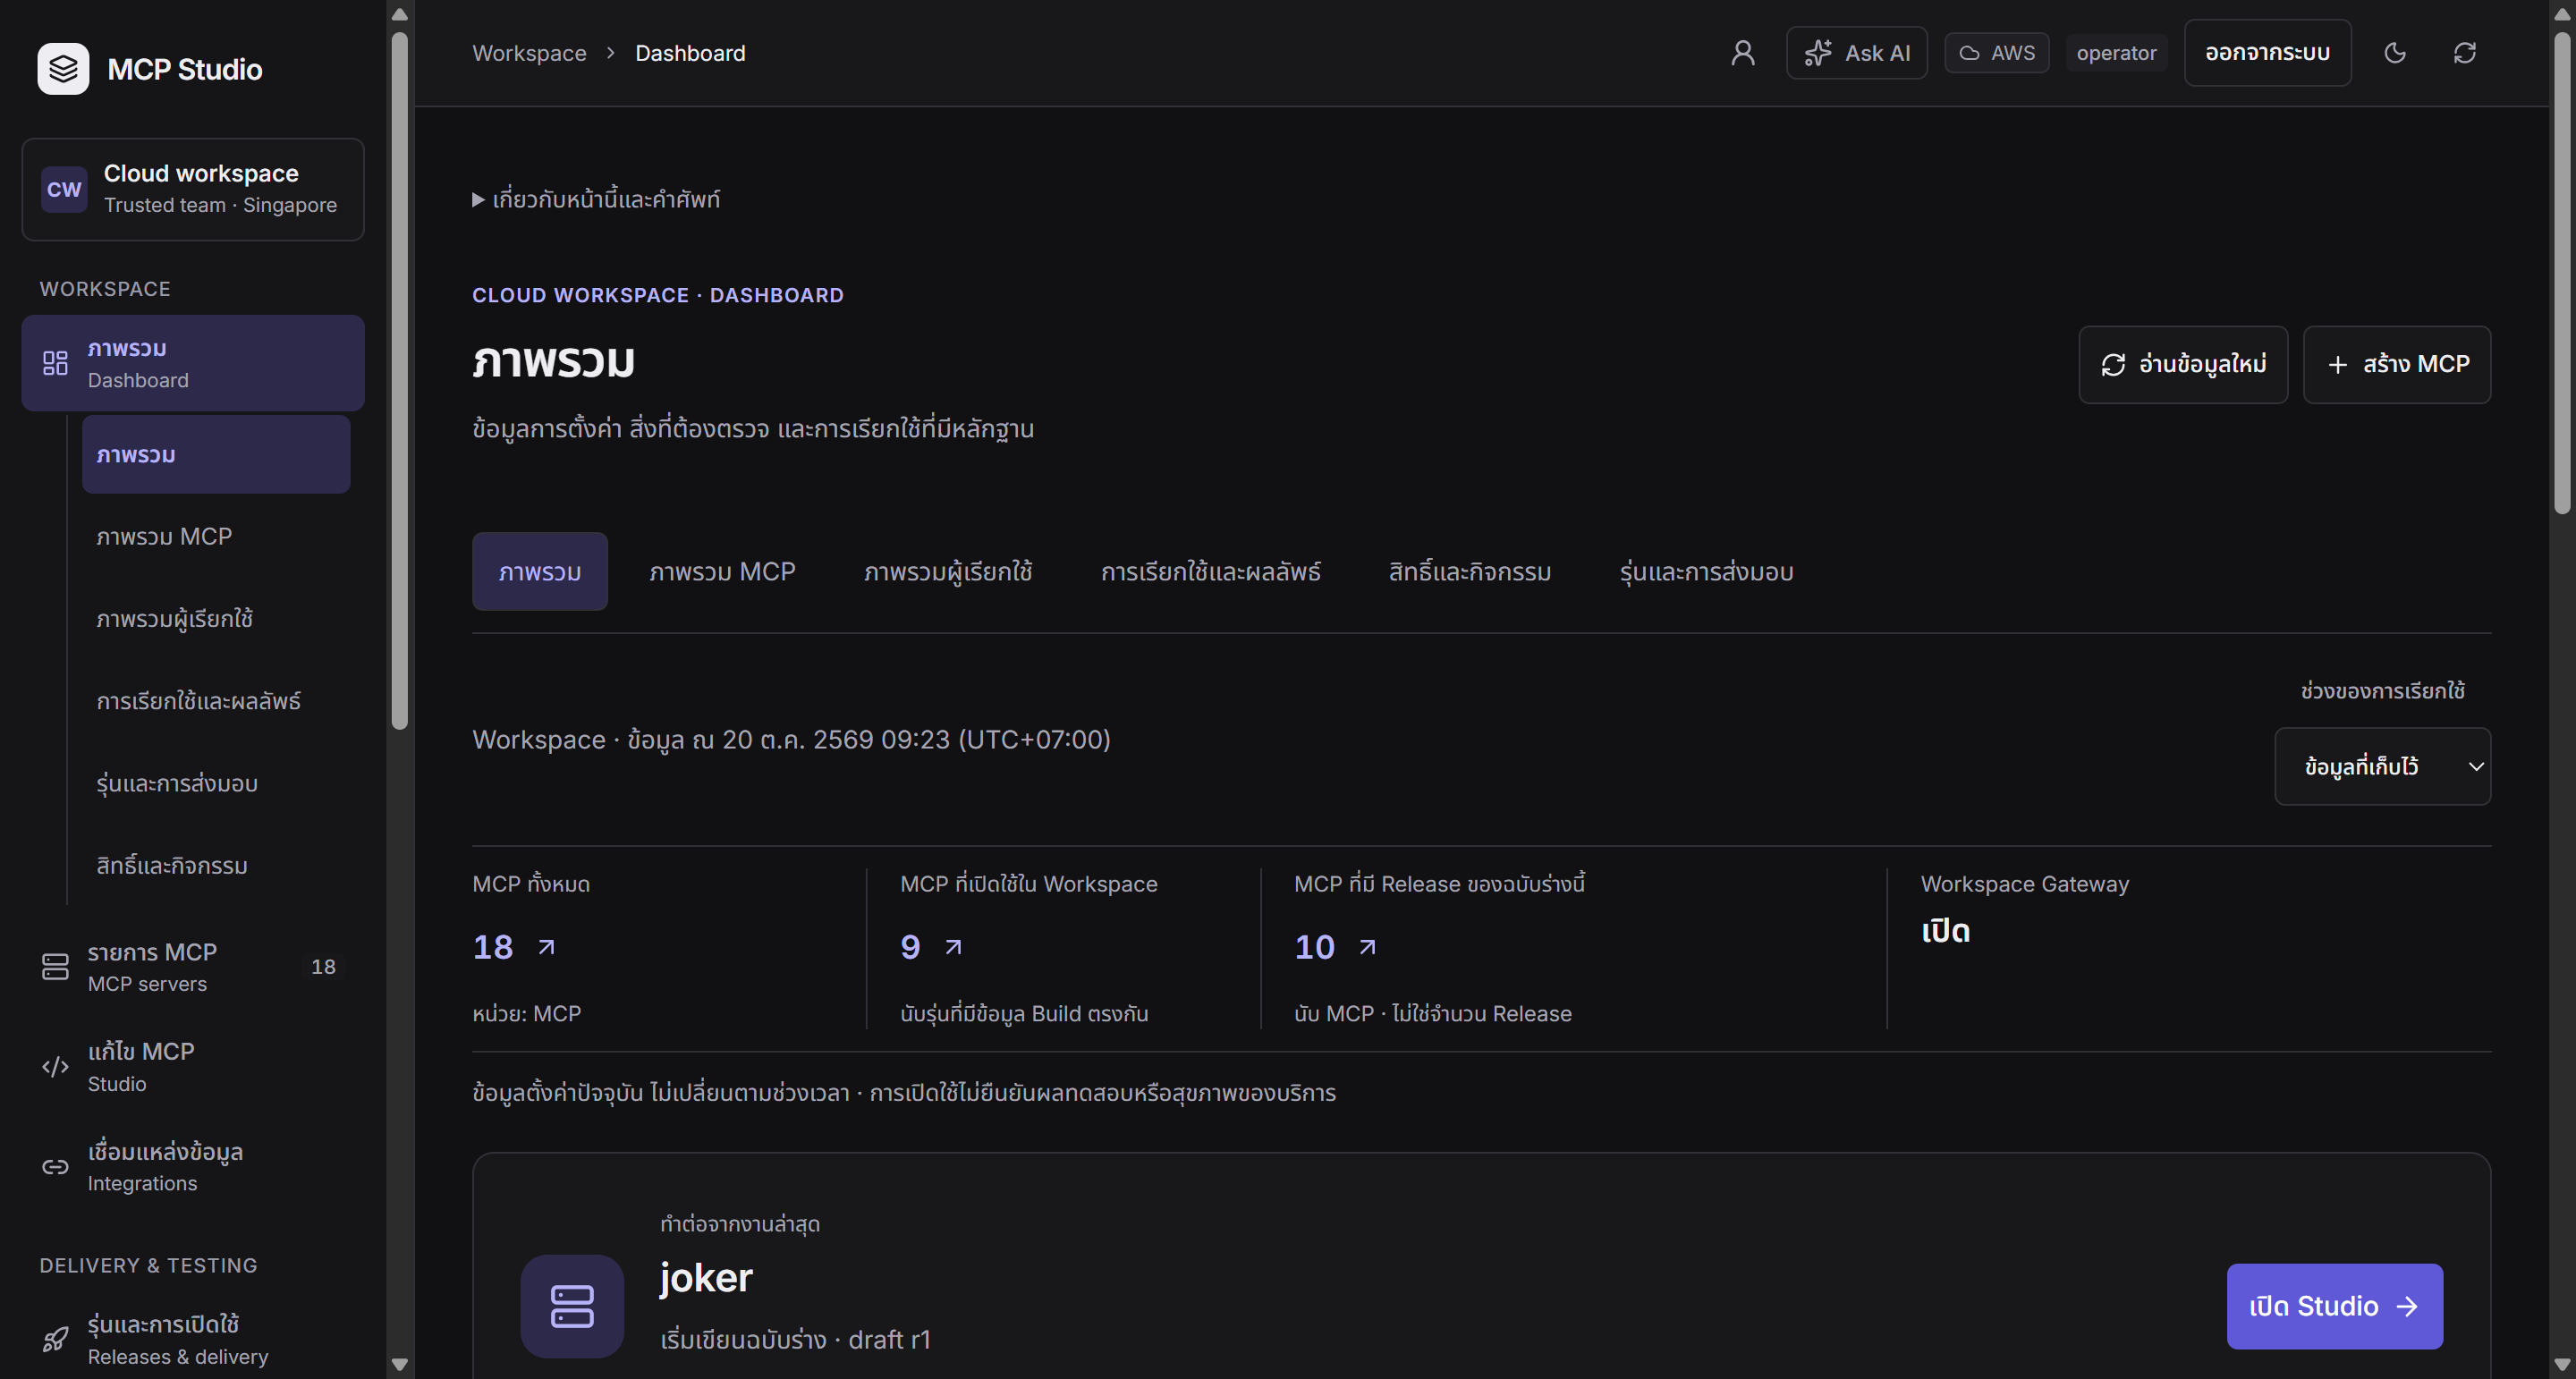Click the refresh icon in top bar

(2464, 53)
